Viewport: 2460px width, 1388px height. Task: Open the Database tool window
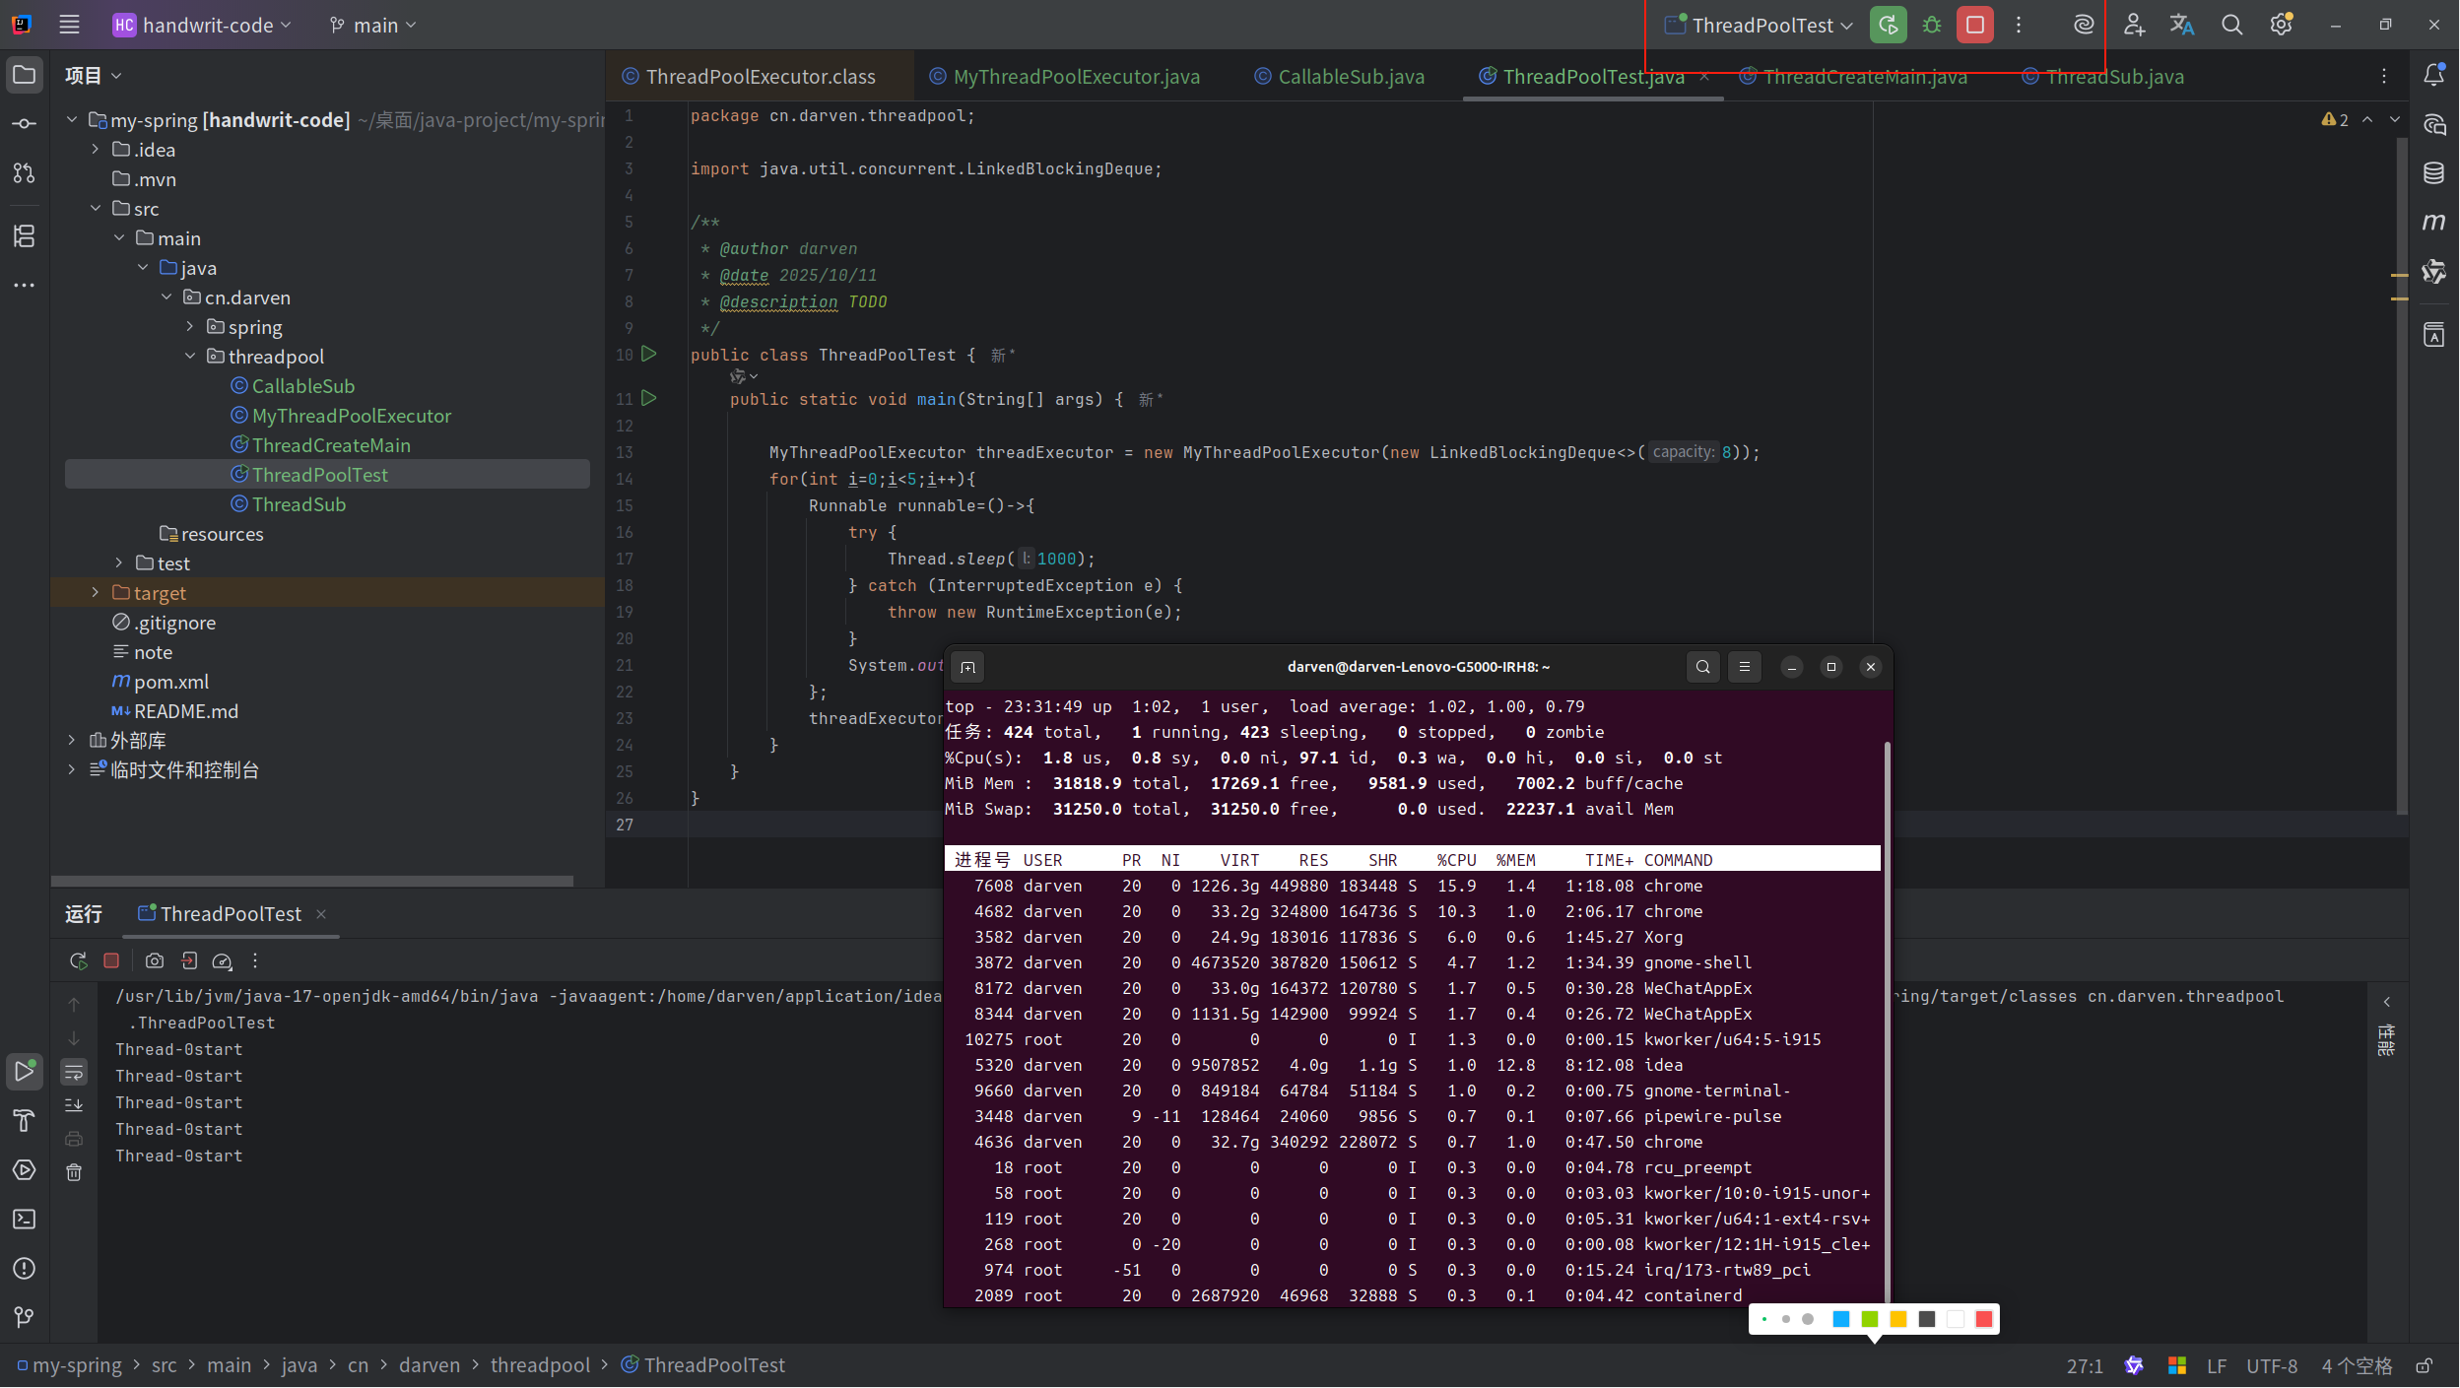click(2433, 173)
